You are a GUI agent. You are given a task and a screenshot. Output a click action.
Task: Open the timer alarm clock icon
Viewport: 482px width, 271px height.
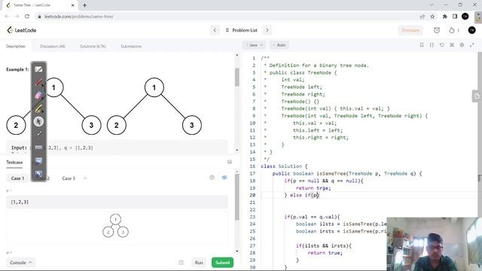[x=437, y=30]
